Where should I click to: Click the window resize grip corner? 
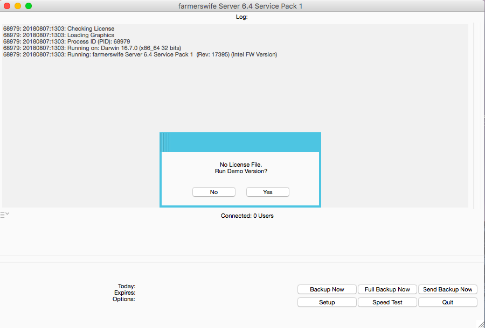click(x=481, y=324)
